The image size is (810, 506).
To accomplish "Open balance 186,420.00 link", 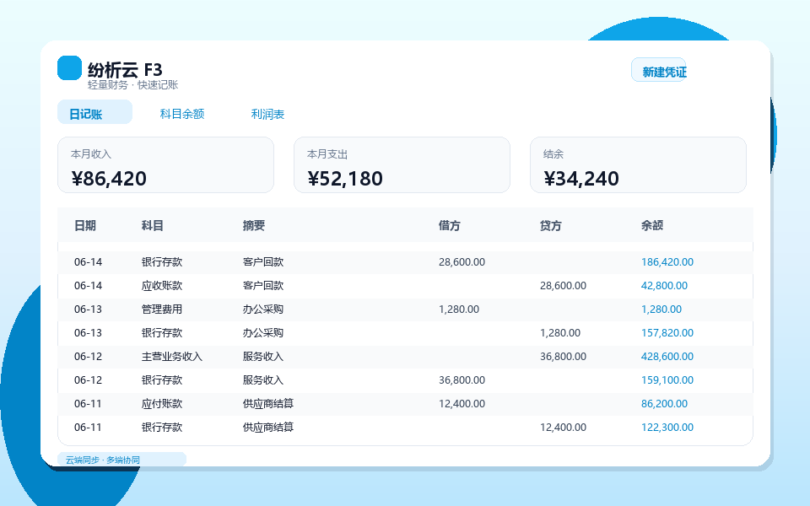I will coord(667,262).
